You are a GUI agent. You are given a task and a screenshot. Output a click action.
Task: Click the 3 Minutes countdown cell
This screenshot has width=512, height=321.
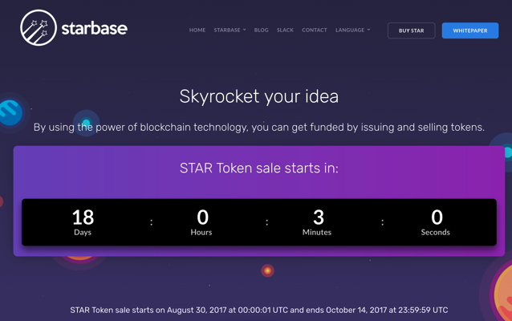point(317,222)
